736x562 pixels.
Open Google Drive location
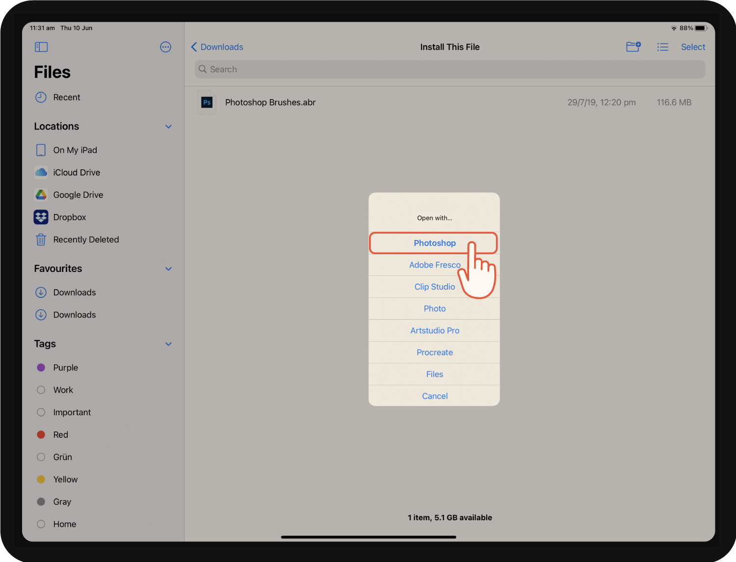(69, 195)
